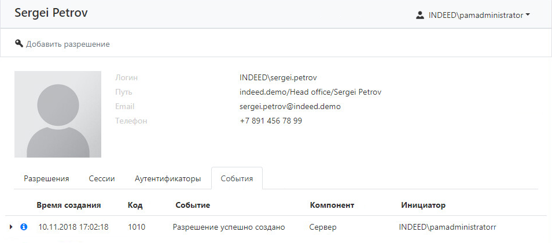Click the user avatar placeholder image
The image size is (552, 243).
coord(58,114)
